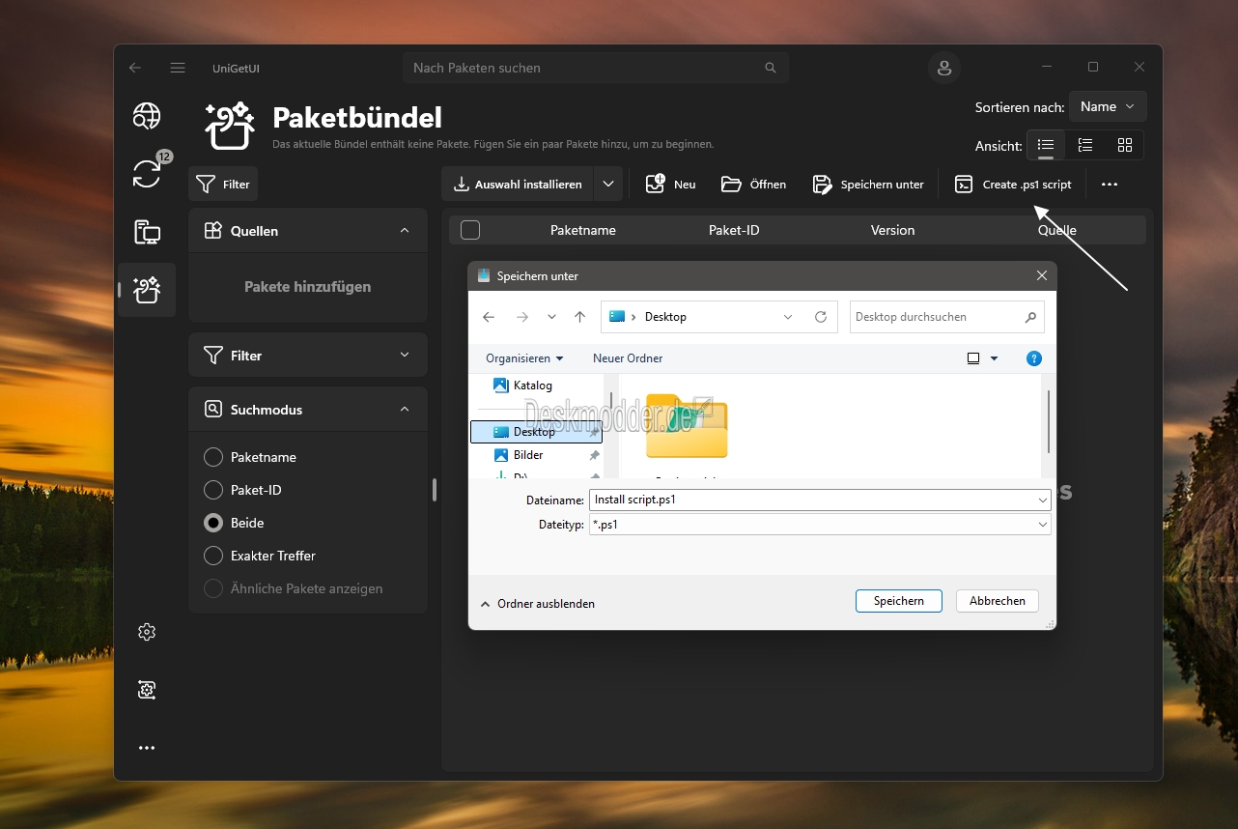
Task: Click the search magnifier in package search
Action: click(x=770, y=68)
